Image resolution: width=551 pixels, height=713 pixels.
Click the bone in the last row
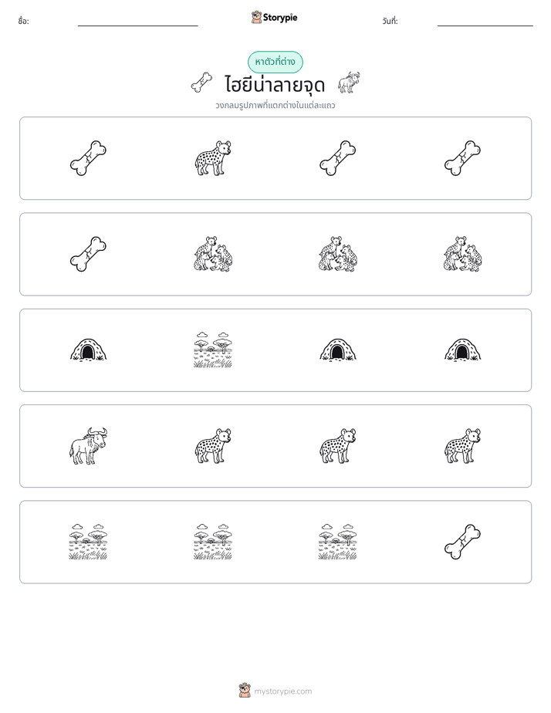[462, 542]
